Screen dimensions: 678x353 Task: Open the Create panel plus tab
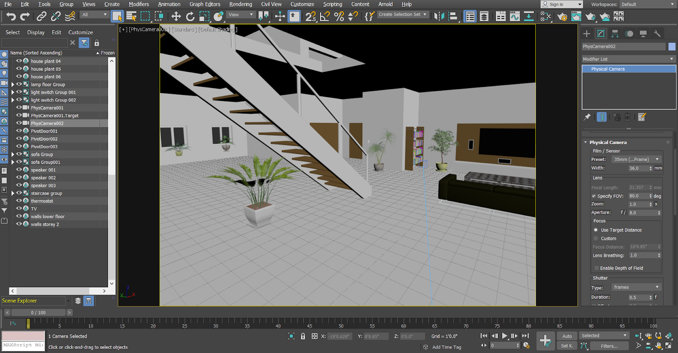pos(586,33)
